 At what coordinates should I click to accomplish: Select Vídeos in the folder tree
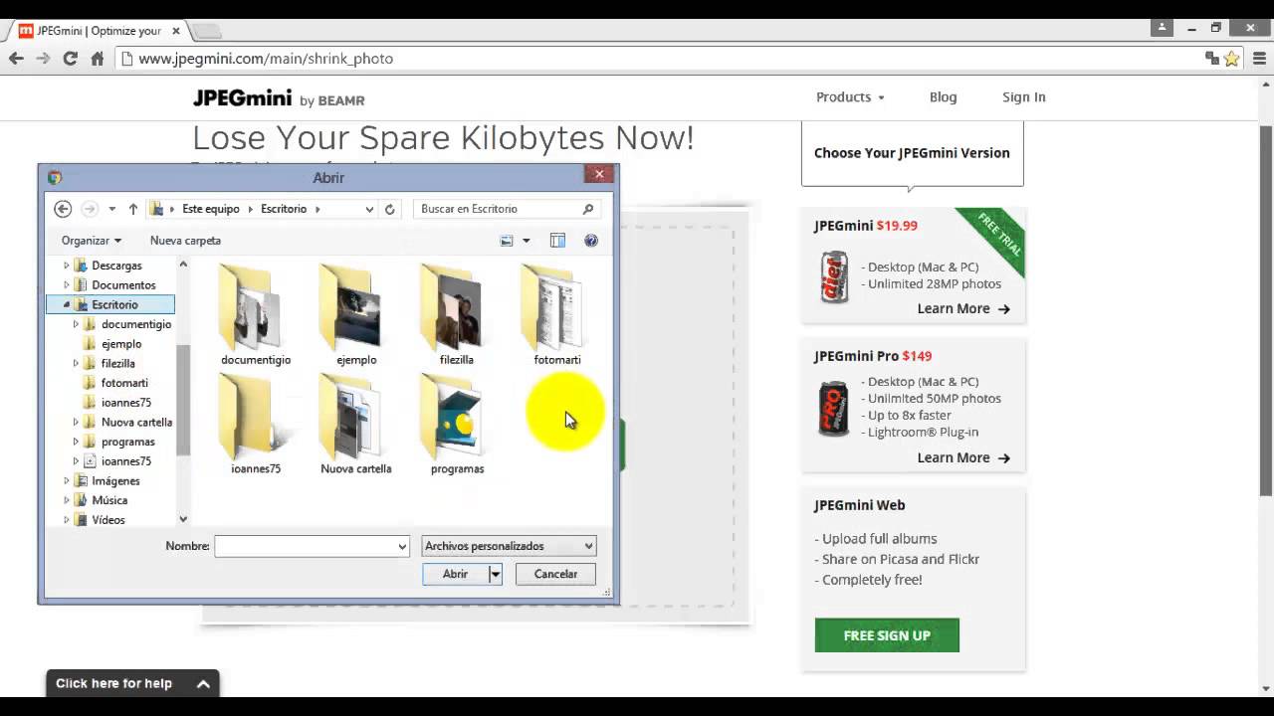[x=108, y=520]
